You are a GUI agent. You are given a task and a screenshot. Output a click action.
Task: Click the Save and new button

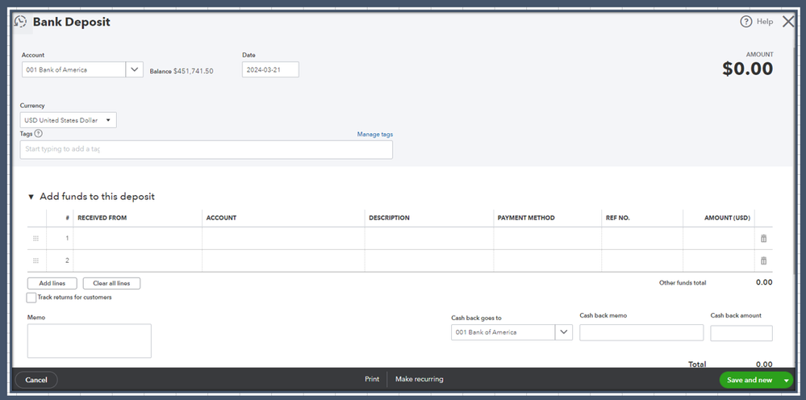pyautogui.click(x=750, y=380)
